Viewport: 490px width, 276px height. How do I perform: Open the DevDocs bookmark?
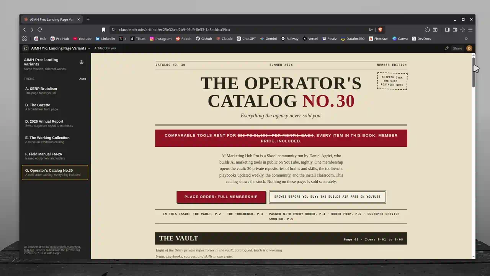click(x=421, y=39)
